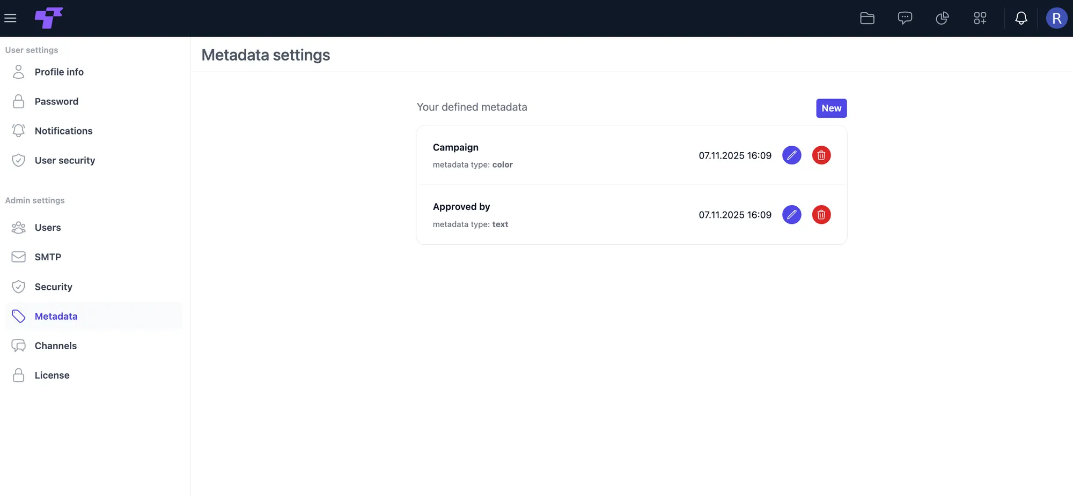
Task: Click 'metadata type: color' text
Action: click(x=473, y=164)
